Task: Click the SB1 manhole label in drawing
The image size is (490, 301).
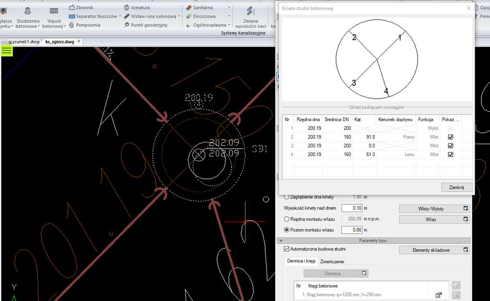Action: coord(259,149)
